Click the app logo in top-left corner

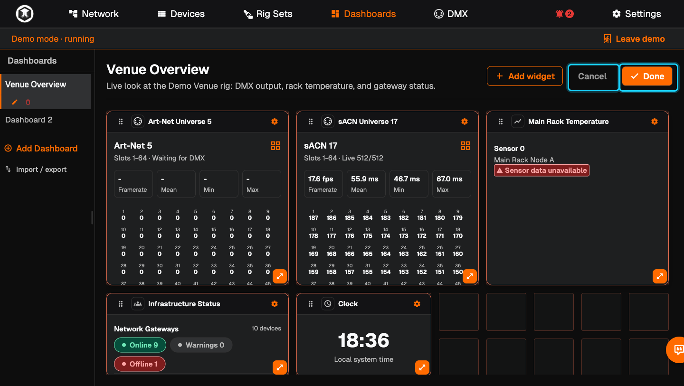pos(24,14)
